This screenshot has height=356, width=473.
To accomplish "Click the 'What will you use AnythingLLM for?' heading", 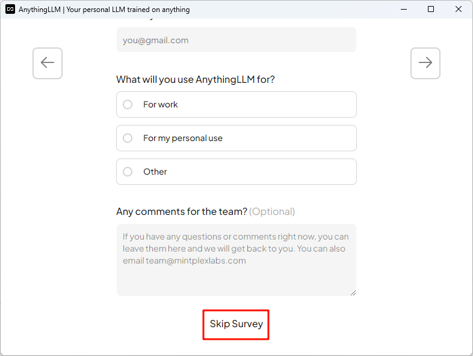I will 196,79.
